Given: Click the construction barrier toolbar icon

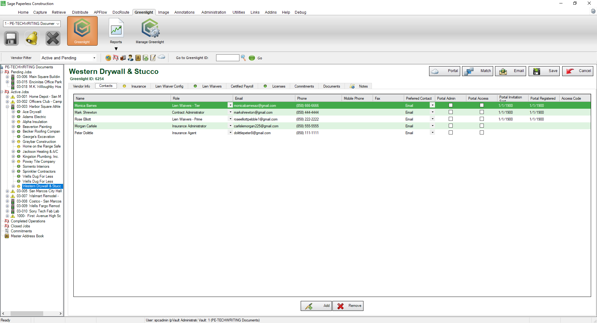Looking at the screenshot, I should tap(116, 58).
